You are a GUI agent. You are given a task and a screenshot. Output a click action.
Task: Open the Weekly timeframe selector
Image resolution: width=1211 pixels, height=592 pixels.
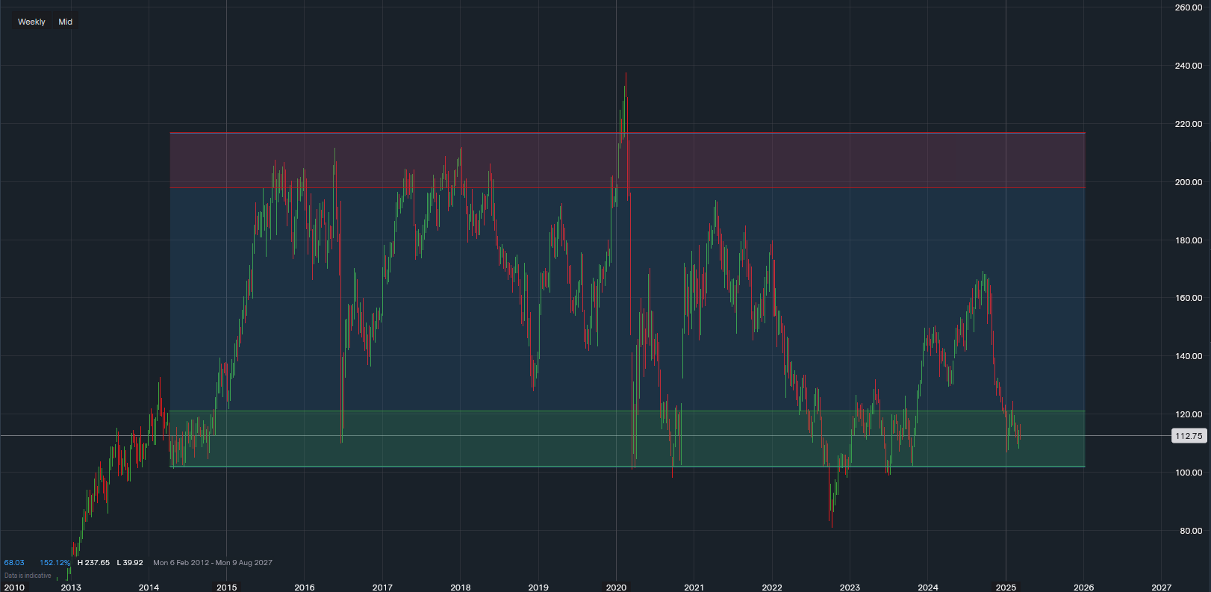point(31,22)
